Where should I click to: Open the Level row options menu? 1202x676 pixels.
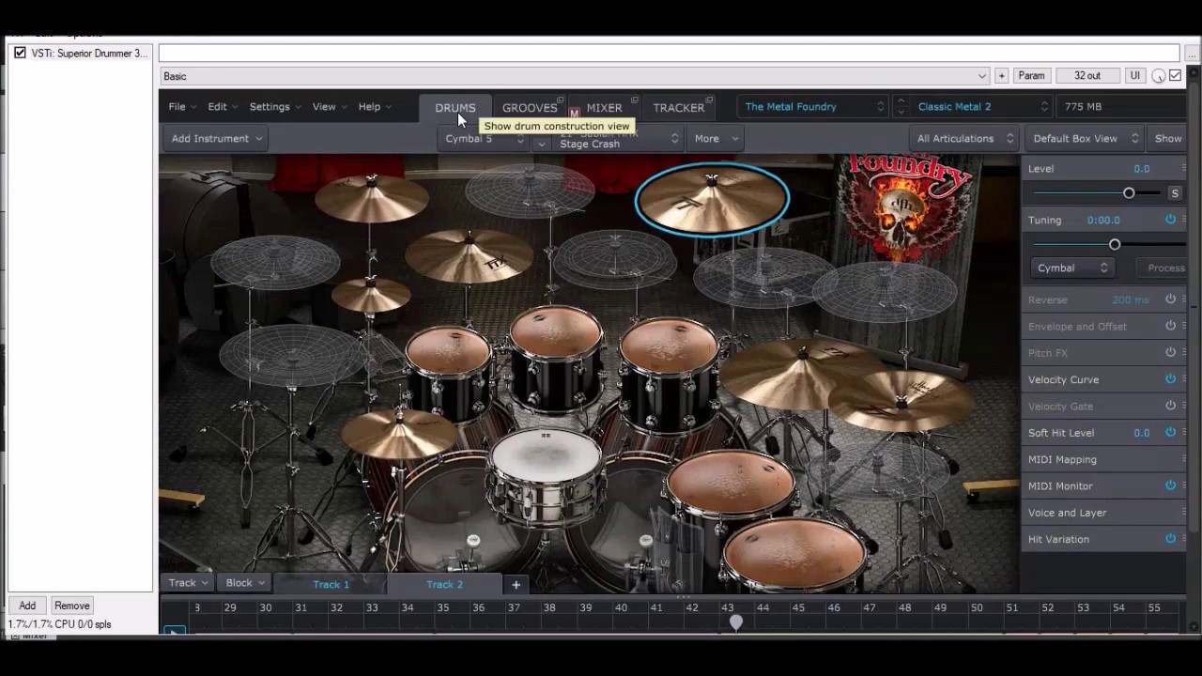point(1184,169)
